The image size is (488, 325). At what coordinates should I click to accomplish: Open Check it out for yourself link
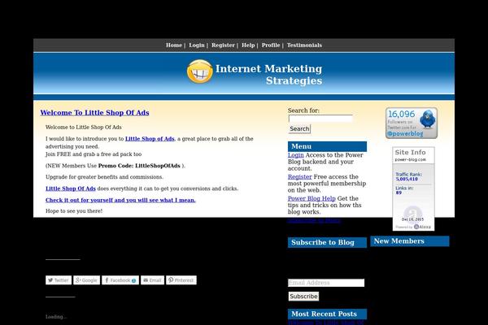pyautogui.click(x=120, y=200)
